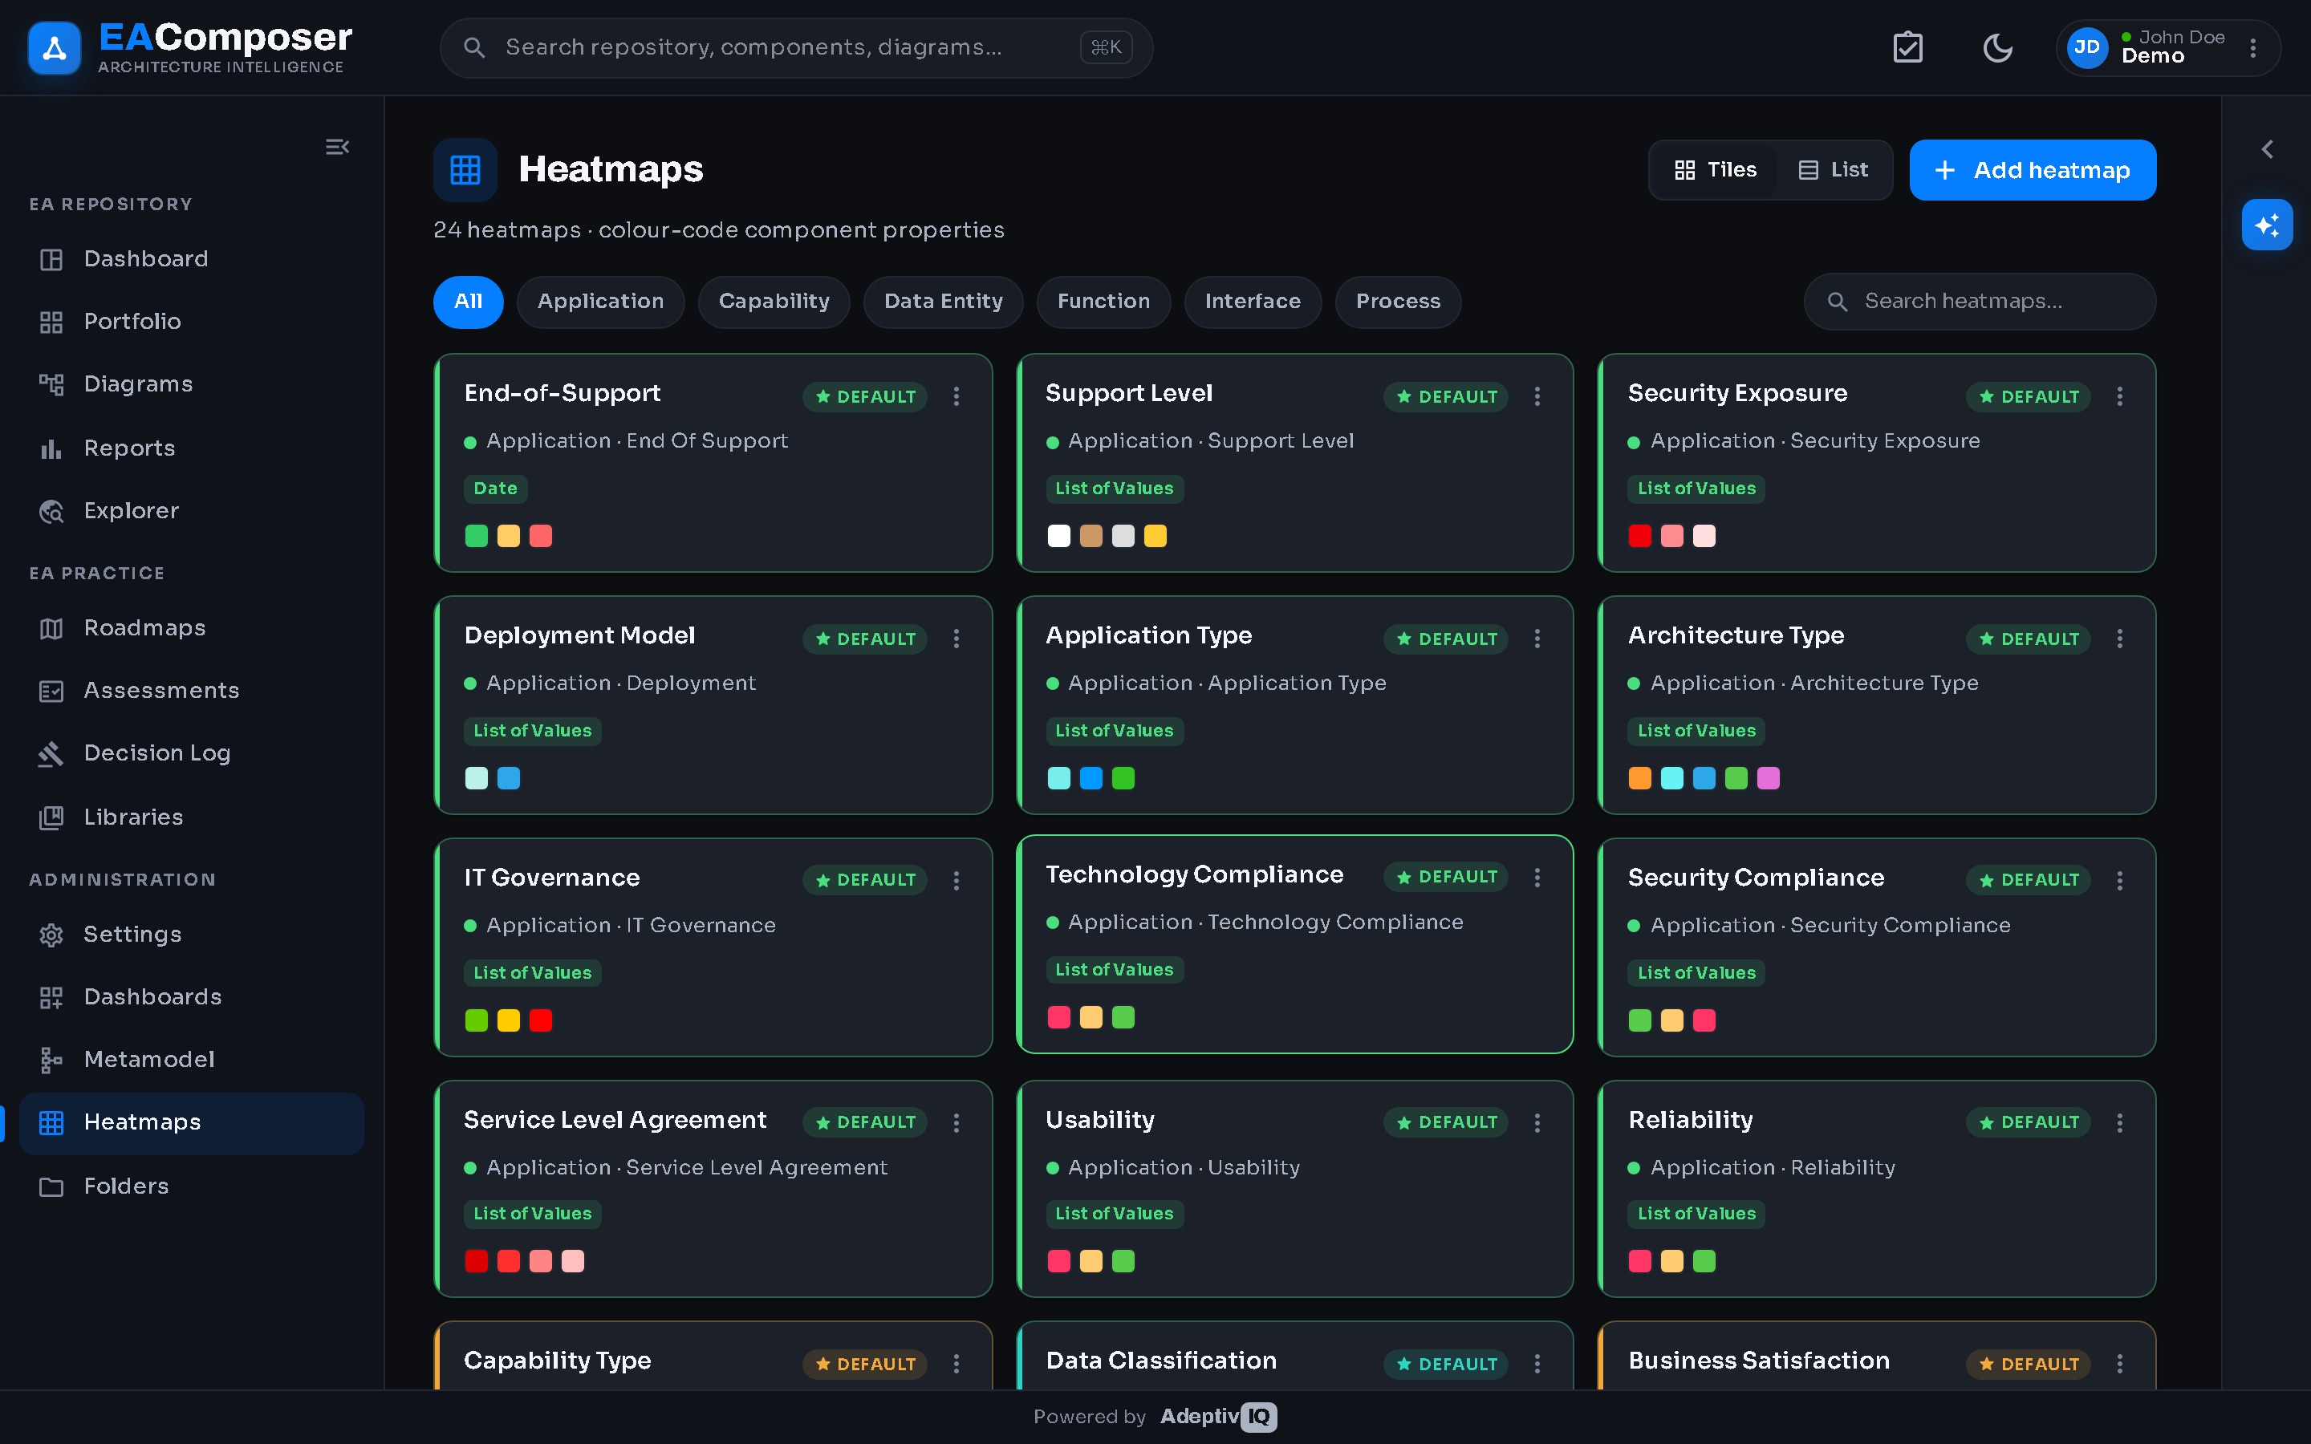Click the EAComposer logo icon
The height and width of the screenshot is (1444, 2311).
tap(55, 47)
